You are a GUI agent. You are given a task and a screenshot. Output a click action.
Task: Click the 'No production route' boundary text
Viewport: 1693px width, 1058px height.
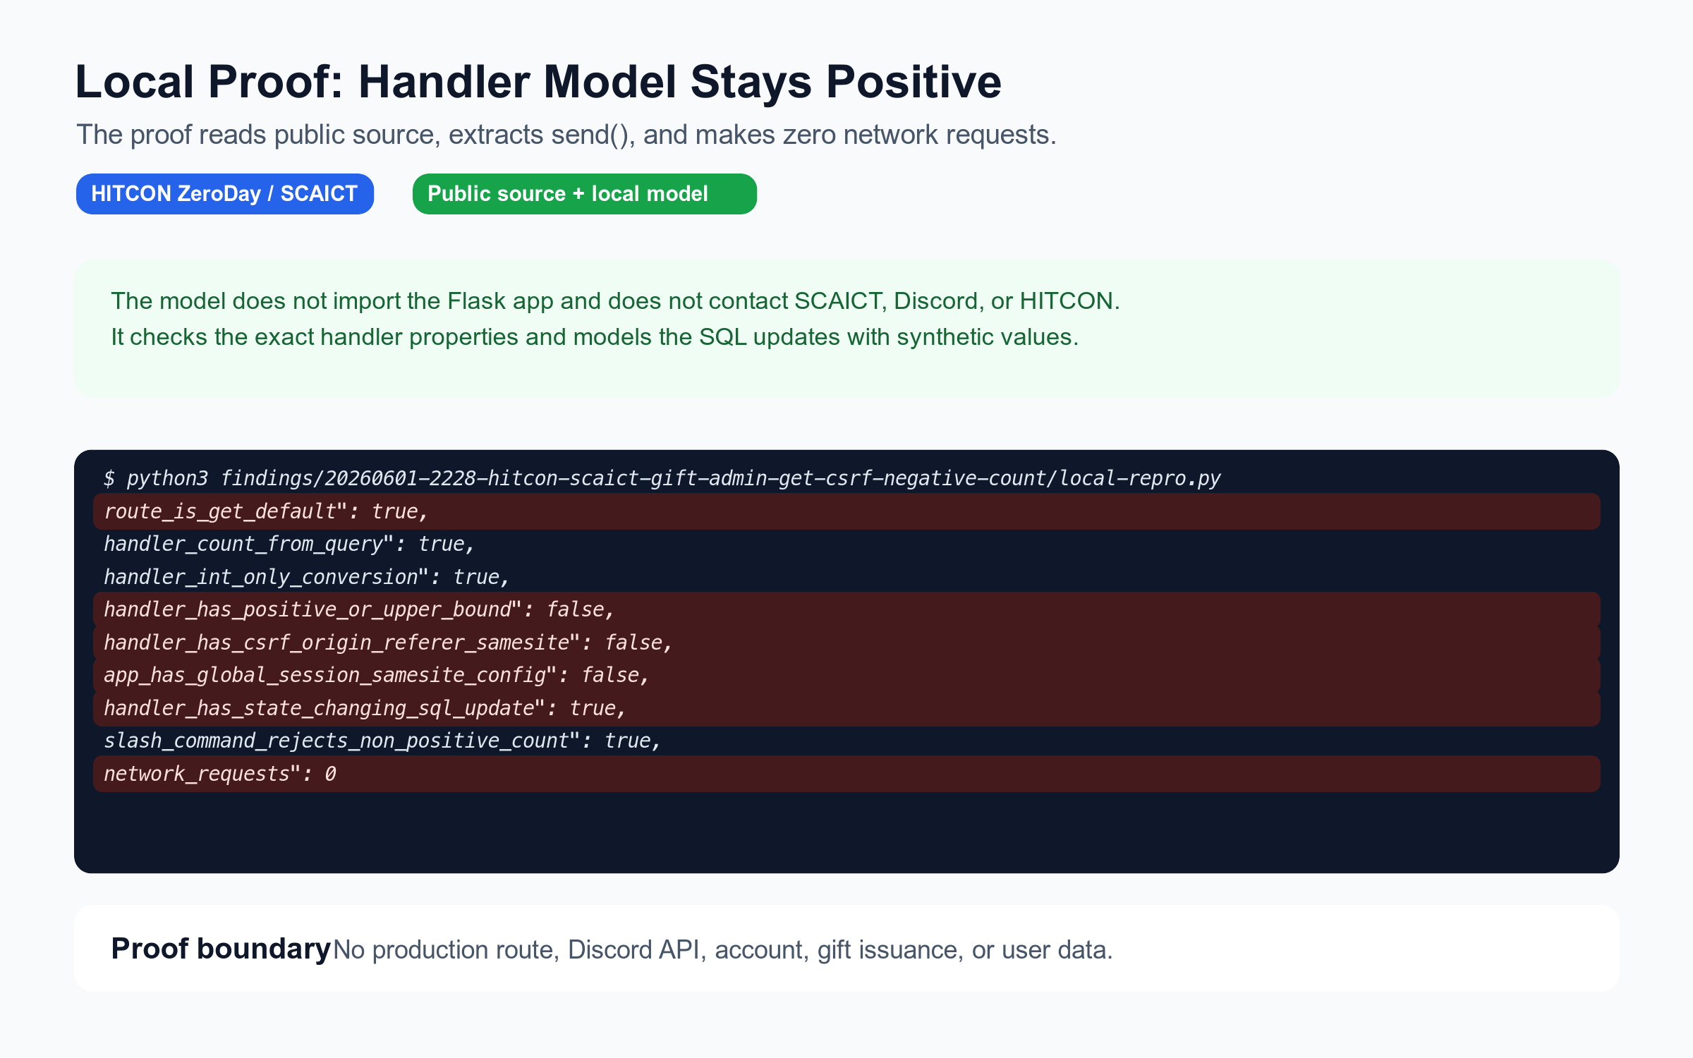click(723, 950)
